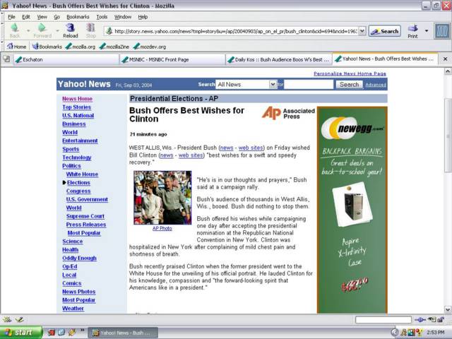
Task: Click the popup-blocker icon in status bar
Action: click(x=432, y=319)
